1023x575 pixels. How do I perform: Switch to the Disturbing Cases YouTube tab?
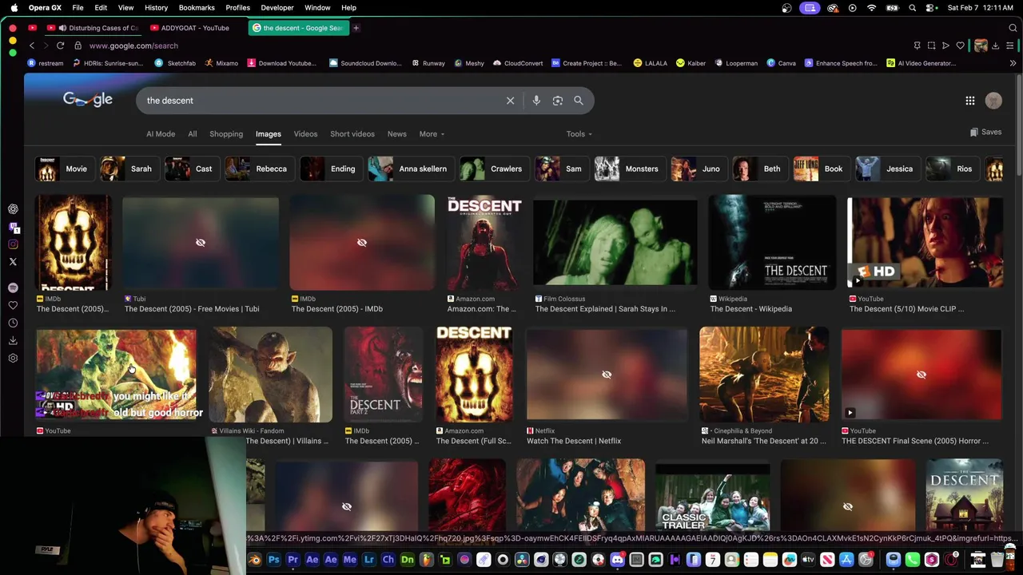pyautogui.click(x=94, y=28)
